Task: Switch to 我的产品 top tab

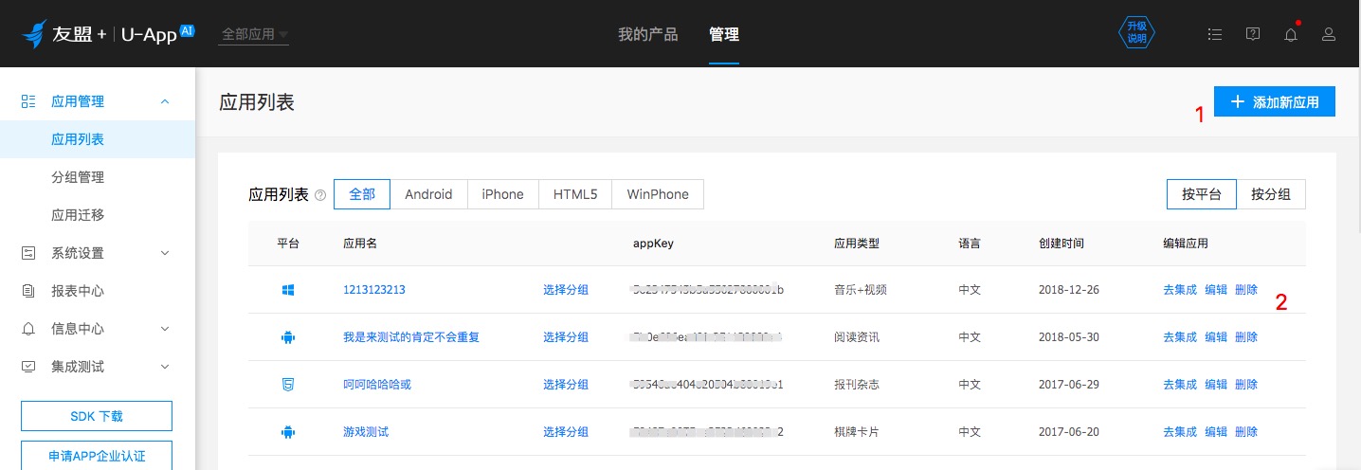Action: [648, 34]
